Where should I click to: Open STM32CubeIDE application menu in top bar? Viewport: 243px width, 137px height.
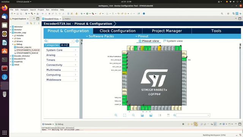[24, 2]
